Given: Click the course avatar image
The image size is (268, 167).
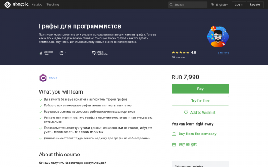Looking at the screenshot, I should point(218,37).
